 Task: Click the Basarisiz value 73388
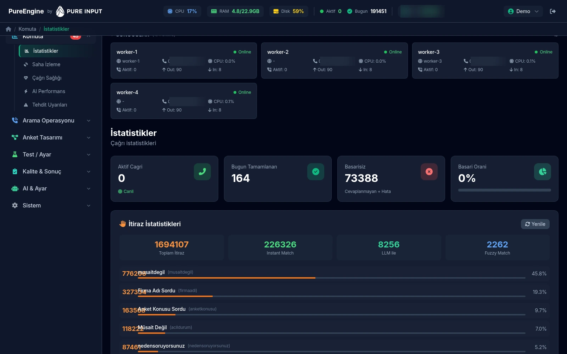pyautogui.click(x=361, y=178)
